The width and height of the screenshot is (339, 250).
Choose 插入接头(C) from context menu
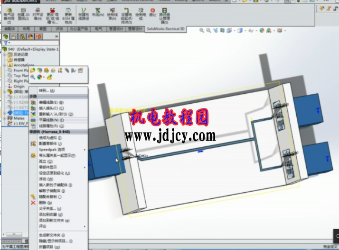coord(58,108)
